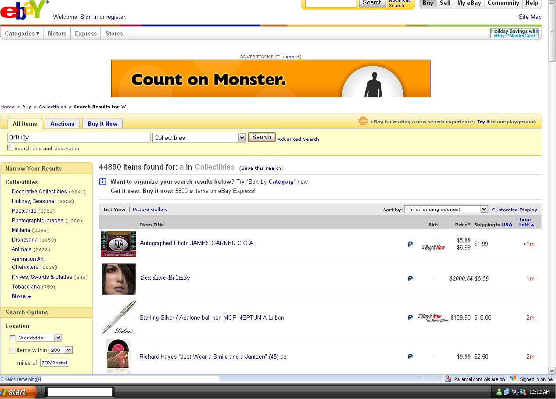Click Decorative Collectibles category link
The width and height of the screenshot is (556, 399).
point(39,192)
